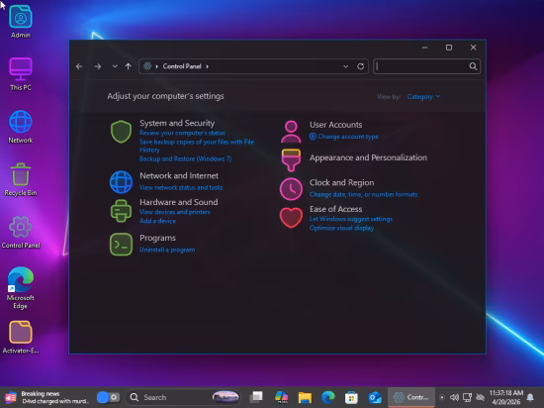The height and width of the screenshot is (408, 544).
Task: Expand the address bar history dropdown
Action: (345, 66)
